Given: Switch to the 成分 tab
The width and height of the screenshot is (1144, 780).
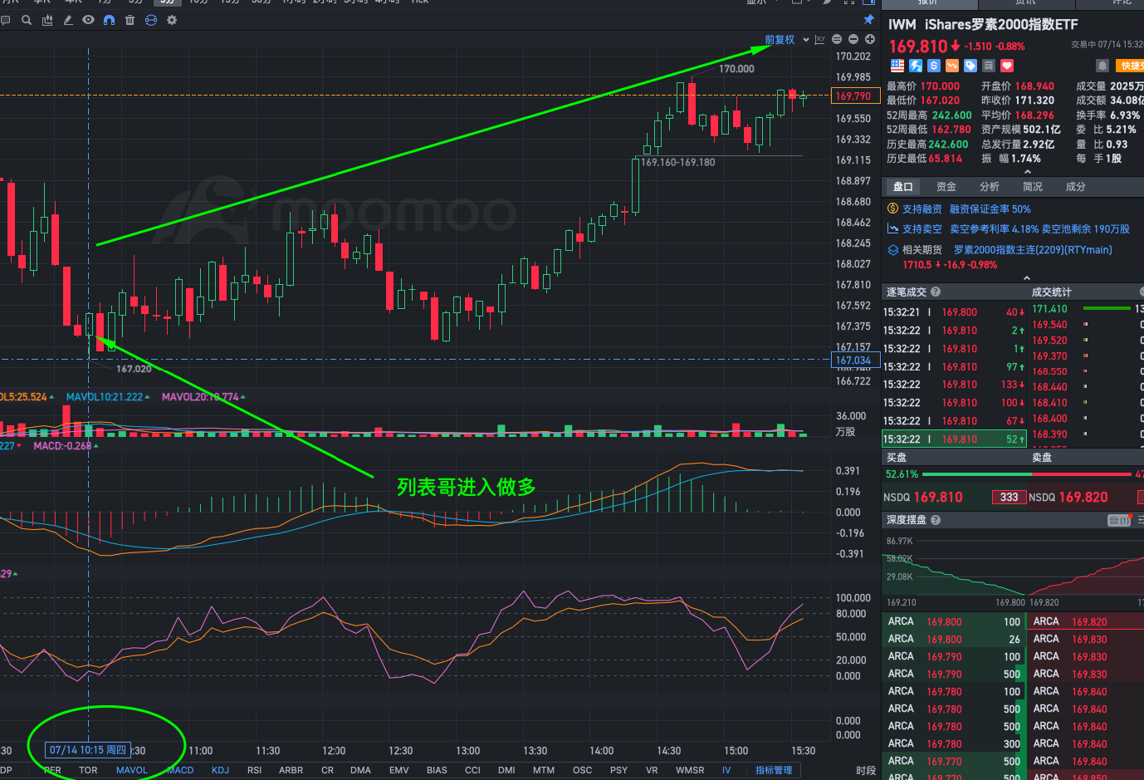Looking at the screenshot, I should pyautogui.click(x=1076, y=187).
